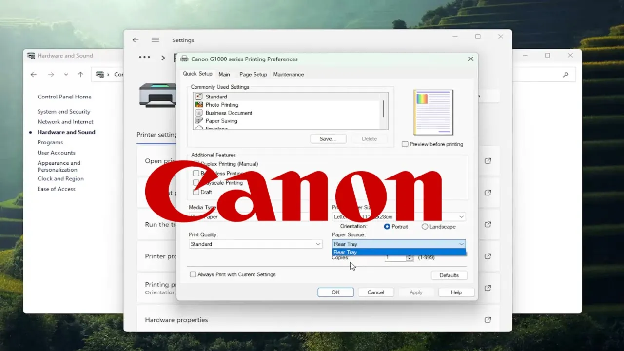This screenshot has width=624, height=351.
Task: Click the search magnifier in Control Panel
Action: coord(565,75)
